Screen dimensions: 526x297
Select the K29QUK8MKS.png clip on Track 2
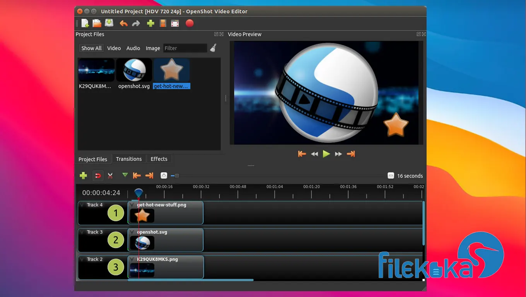pos(166,267)
